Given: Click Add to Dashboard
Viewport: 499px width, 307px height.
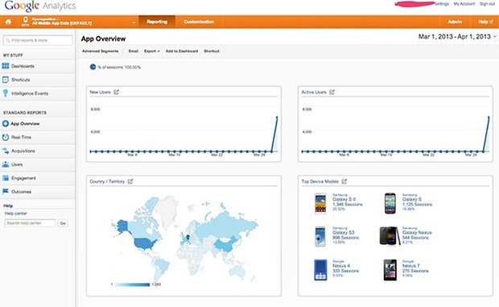Looking at the screenshot, I should pos(182,51).
